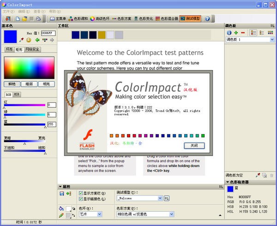277x226 pixels.
Task: Click the green arrow export icon in 属性
Action: click(x=69, y=194)
